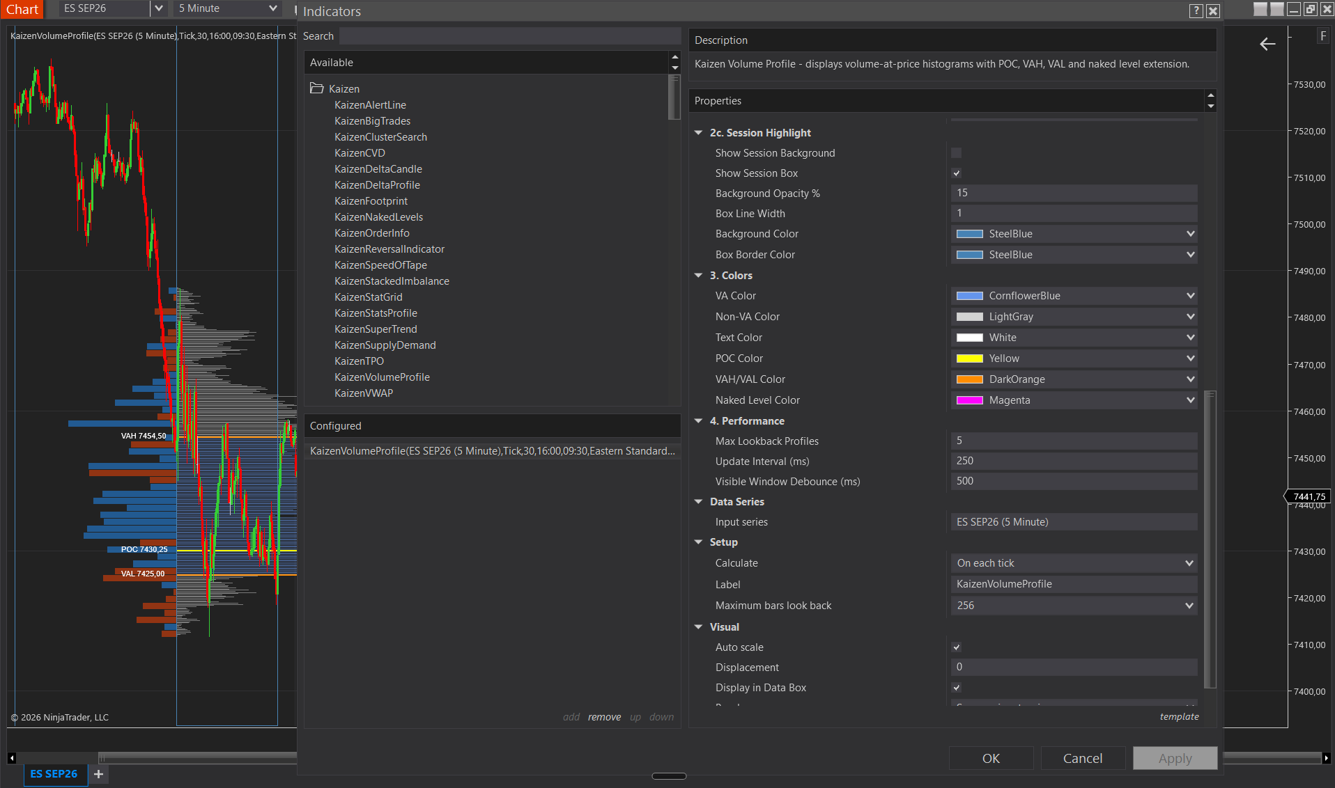1335x788 pixels.
Task: Select configured KaizenVolumeProfile entry
Action: (493, 451)
